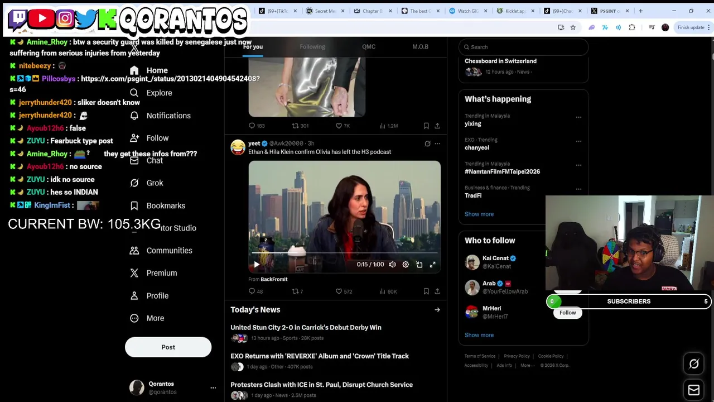Open more options on the yeet post
714x402 pixels.
[x=437, y=143]
